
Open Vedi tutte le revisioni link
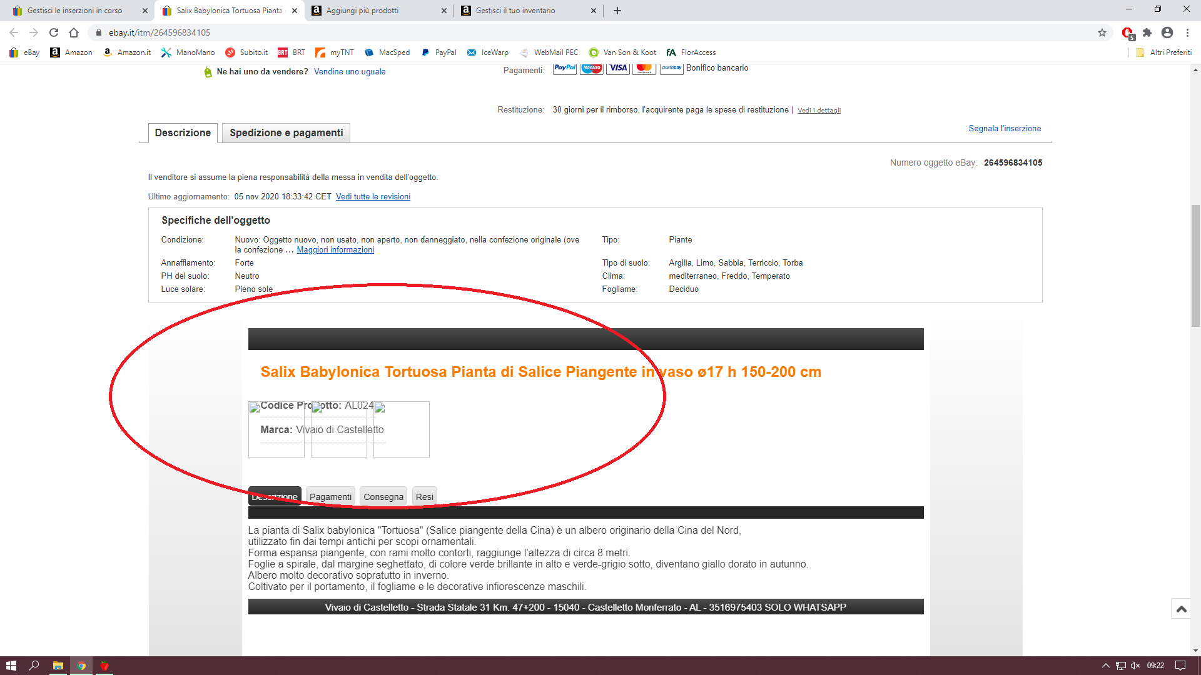(x=373, y=197)
